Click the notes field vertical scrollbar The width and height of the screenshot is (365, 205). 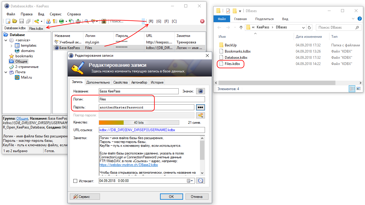point(202,155)
